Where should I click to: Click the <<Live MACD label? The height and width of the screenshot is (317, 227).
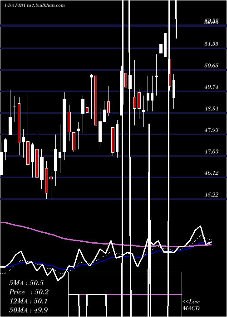point(191,305)
